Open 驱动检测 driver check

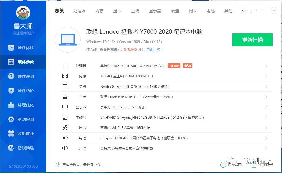(x=23, y=119)
